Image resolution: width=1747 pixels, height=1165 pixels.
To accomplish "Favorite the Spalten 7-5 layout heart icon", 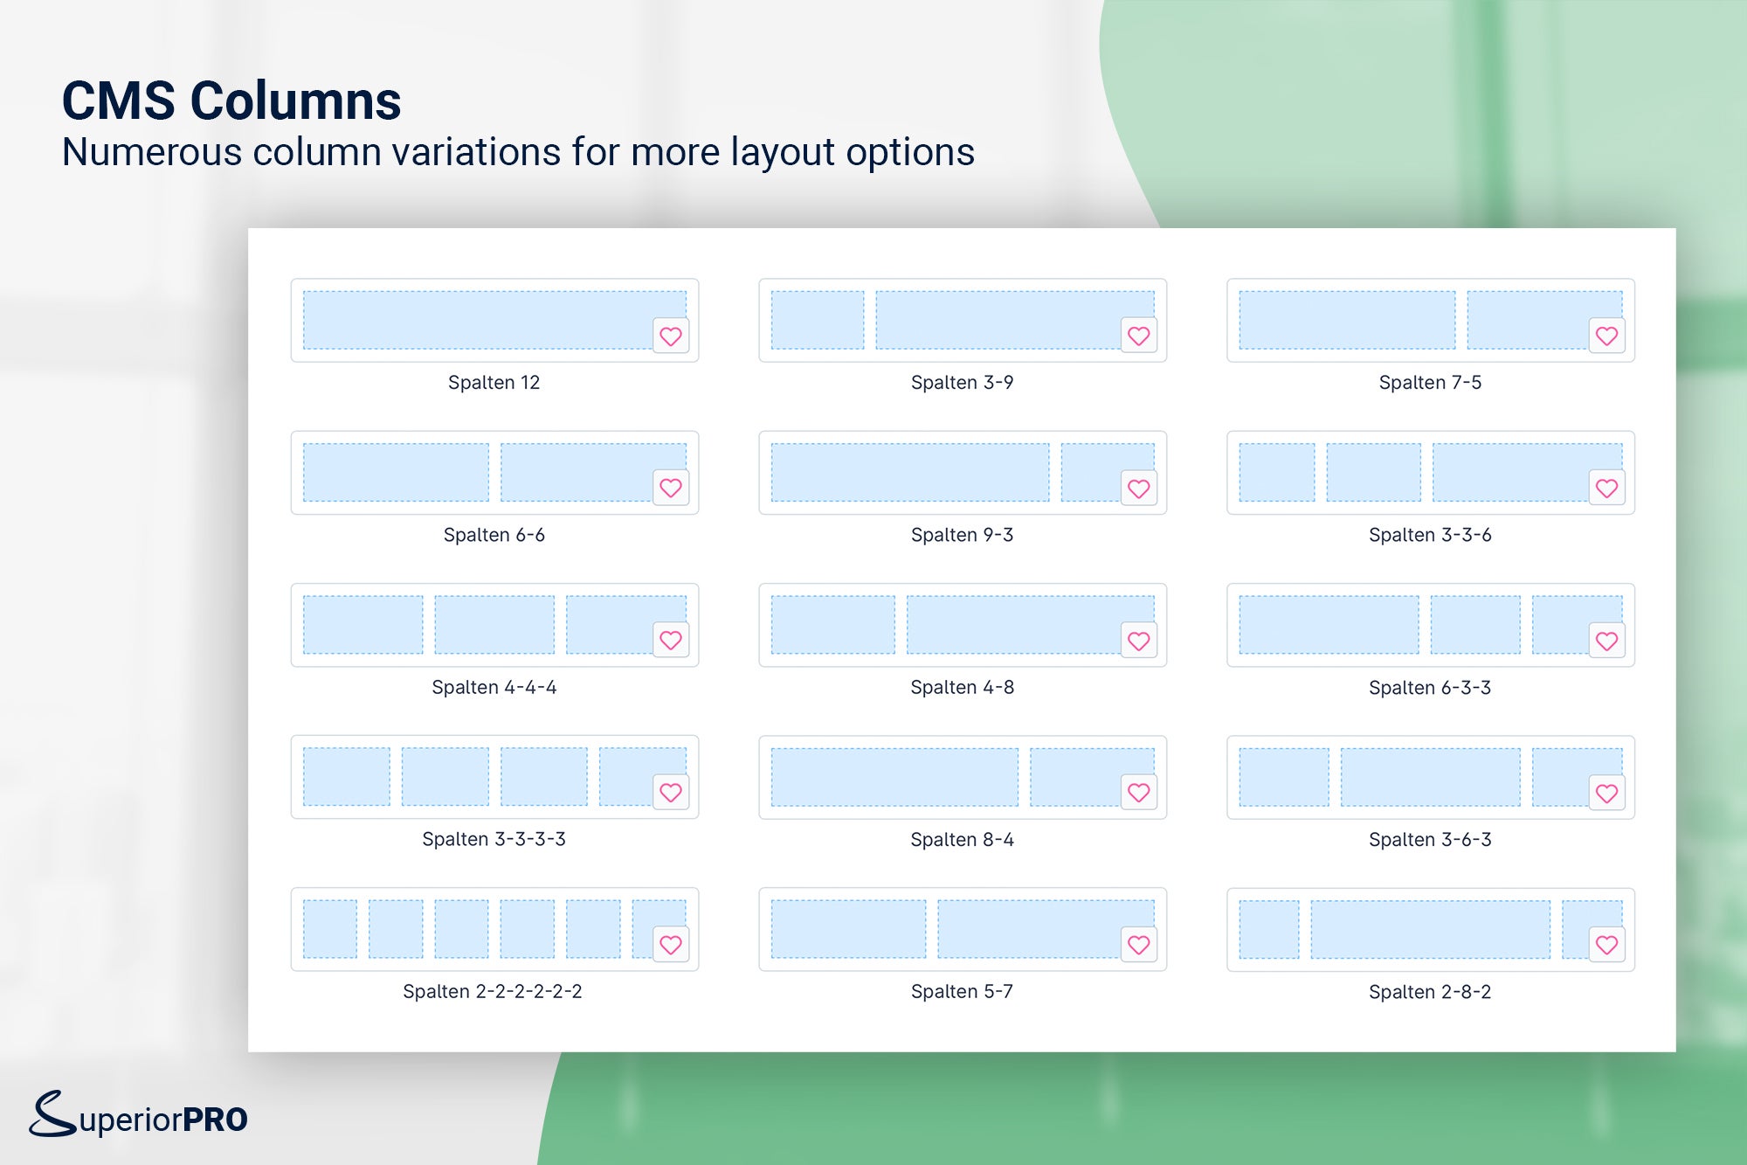I will tap(1607, 336).
